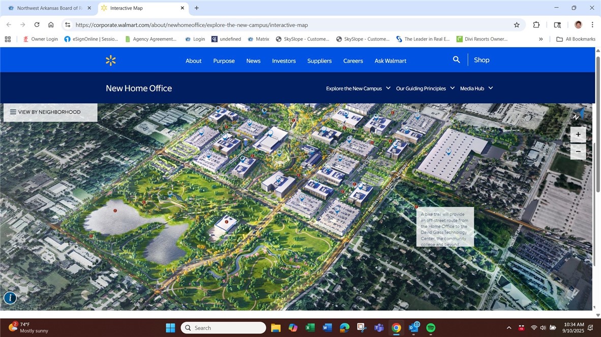
Task: Open the View by Neighborhood hamburger menu
Action: (13, 112)
